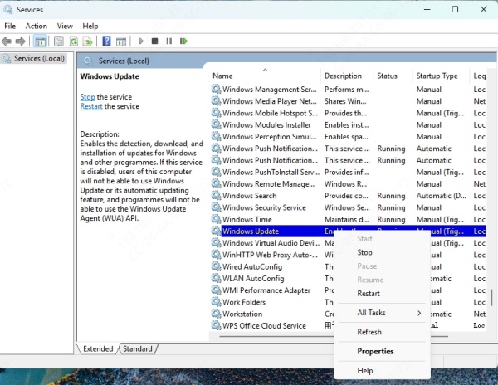
Task: Sort by the Status column header
Action: tap(393, 76)
